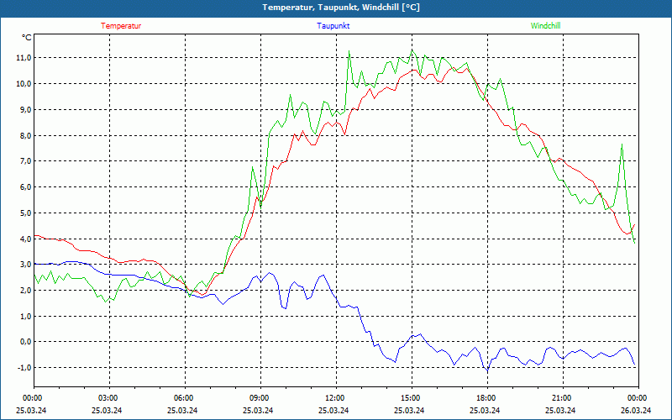Click the 15:00 time axis label

coord(410,398)
